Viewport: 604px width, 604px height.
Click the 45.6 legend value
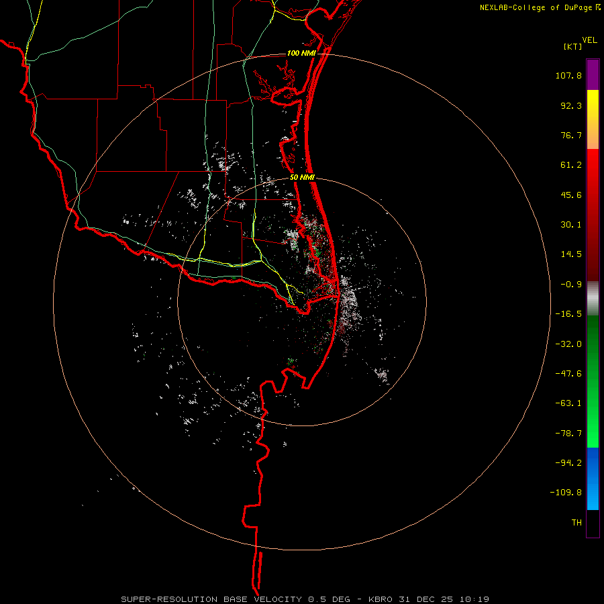tap(571, 195)
